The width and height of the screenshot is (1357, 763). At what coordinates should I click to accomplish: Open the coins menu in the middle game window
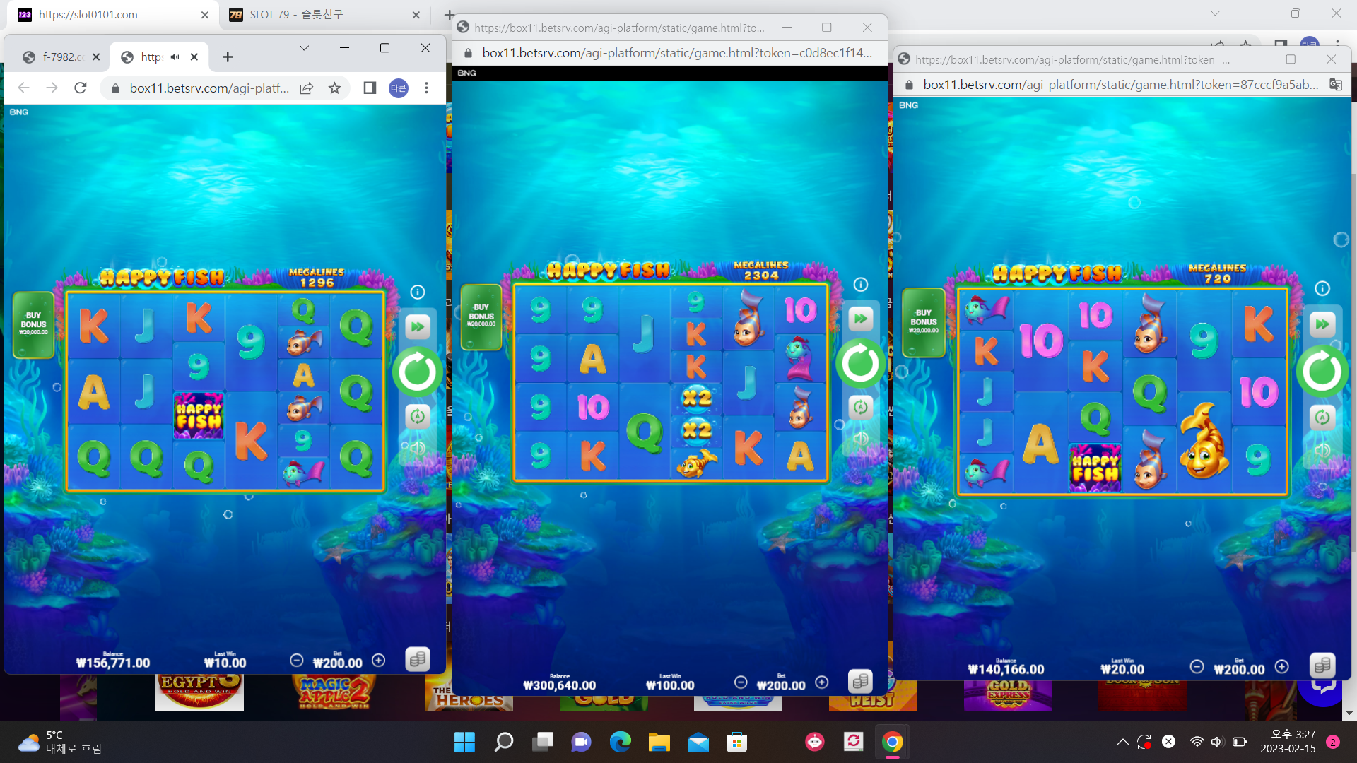(860, 681)
